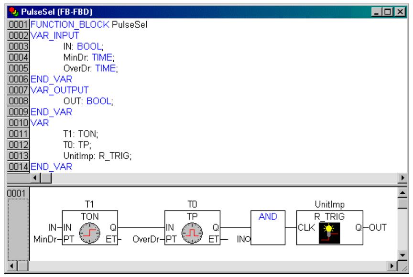This screenshot has width=413, height=277.
Task: Click scroll left arrow in declaration pane
Action: point(35,178)
